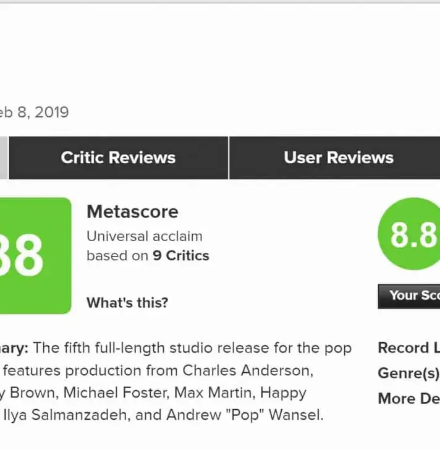
Task: Select the partially visible tab left of Critic Reviews
Action: [x=4, y=158]
